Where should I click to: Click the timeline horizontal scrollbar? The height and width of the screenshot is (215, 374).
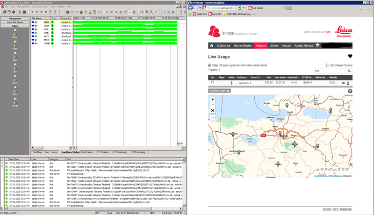(x=129, y=148)
